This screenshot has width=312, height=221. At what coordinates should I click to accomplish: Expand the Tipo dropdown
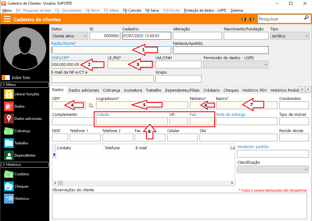pyautogui.click(x=290, y=36)
